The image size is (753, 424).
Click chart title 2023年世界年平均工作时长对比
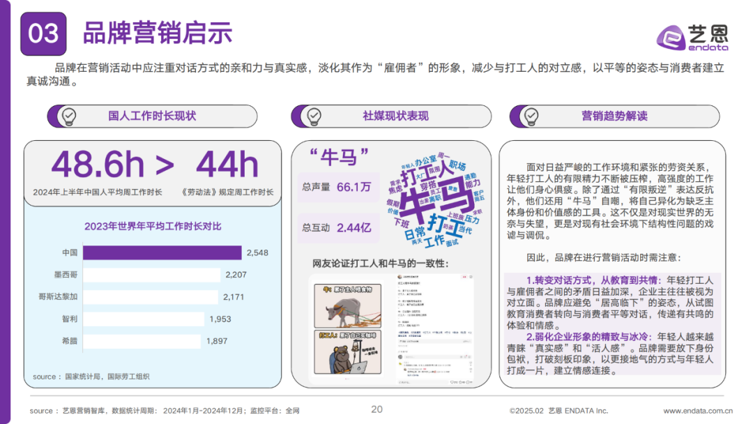[153, 226]
